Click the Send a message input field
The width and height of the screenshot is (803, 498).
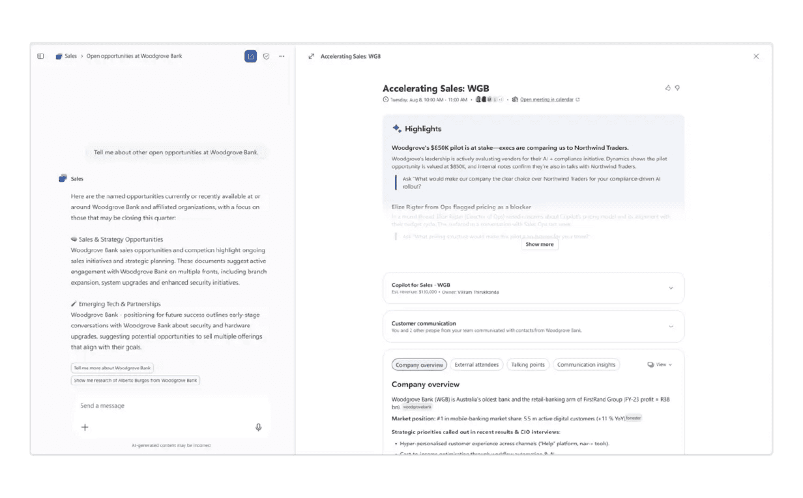point(172,405)
